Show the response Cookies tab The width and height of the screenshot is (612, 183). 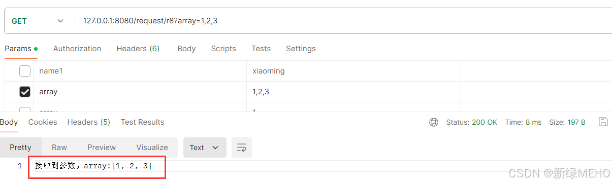[x=43, y=122]
